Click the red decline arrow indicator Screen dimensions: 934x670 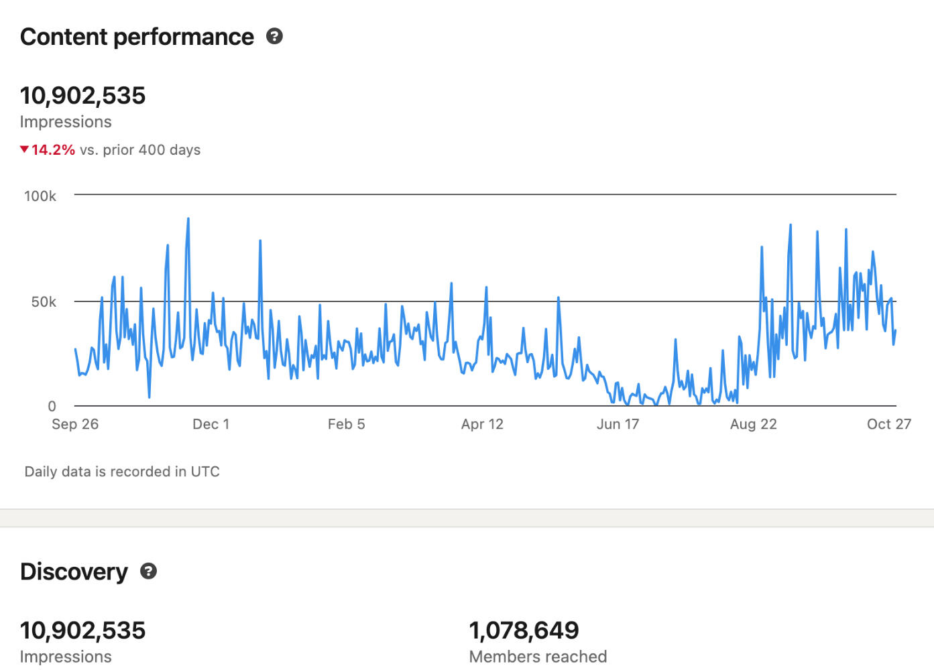(x=23, y=150)
